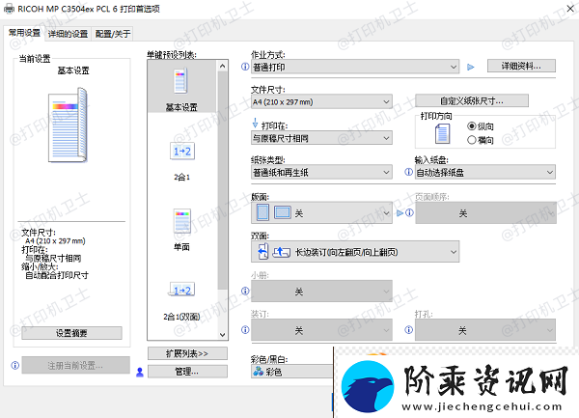Click the 管理... button
Screen dimensions: 579x418
pos(187,372)
